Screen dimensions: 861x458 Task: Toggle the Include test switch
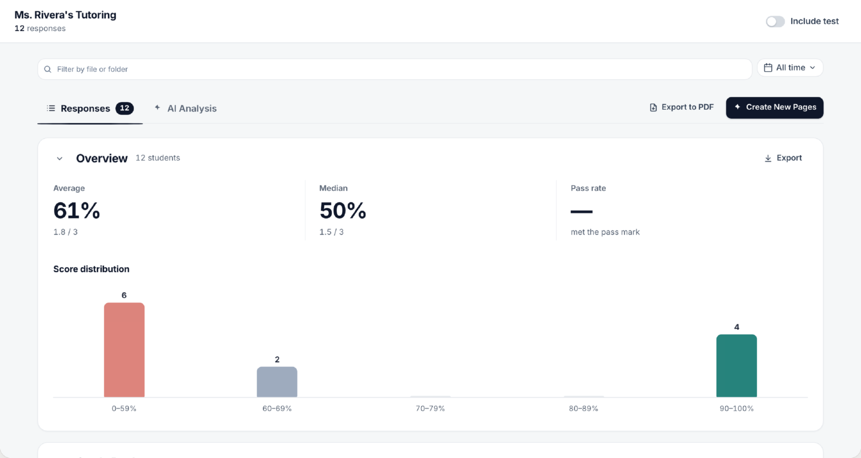[775, 22]
